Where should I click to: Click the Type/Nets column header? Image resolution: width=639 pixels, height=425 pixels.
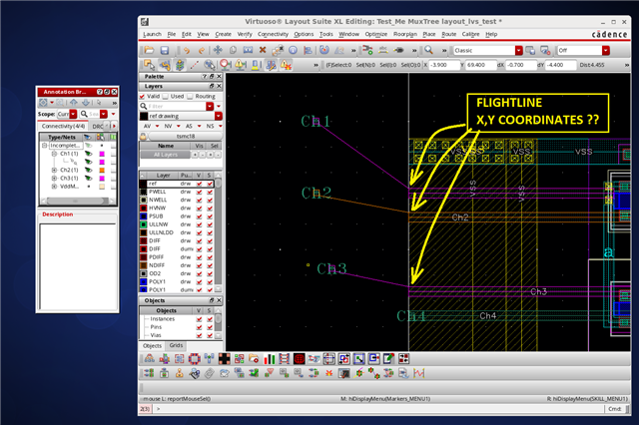(x=62, y=138)
